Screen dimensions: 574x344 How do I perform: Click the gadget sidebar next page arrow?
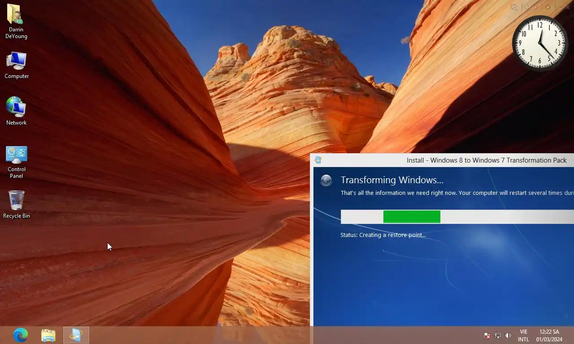coord(535,7)
